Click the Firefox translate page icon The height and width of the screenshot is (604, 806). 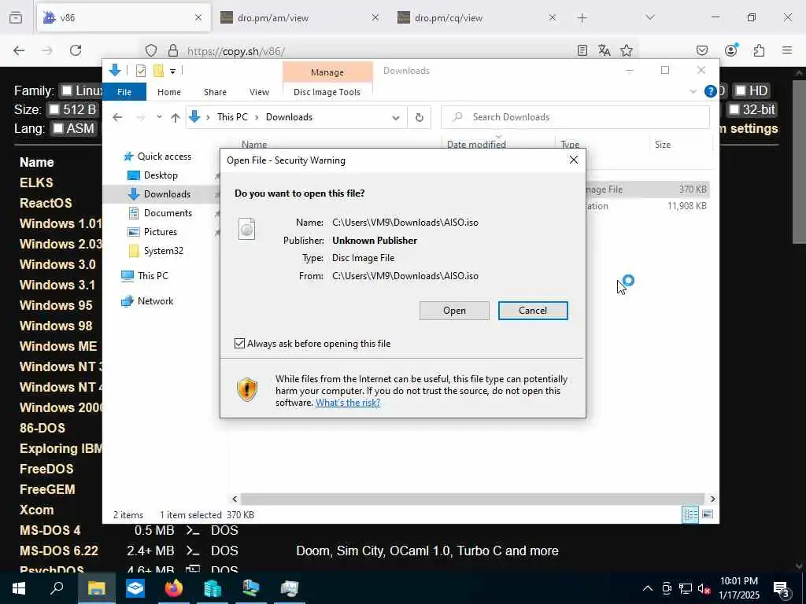604,50
